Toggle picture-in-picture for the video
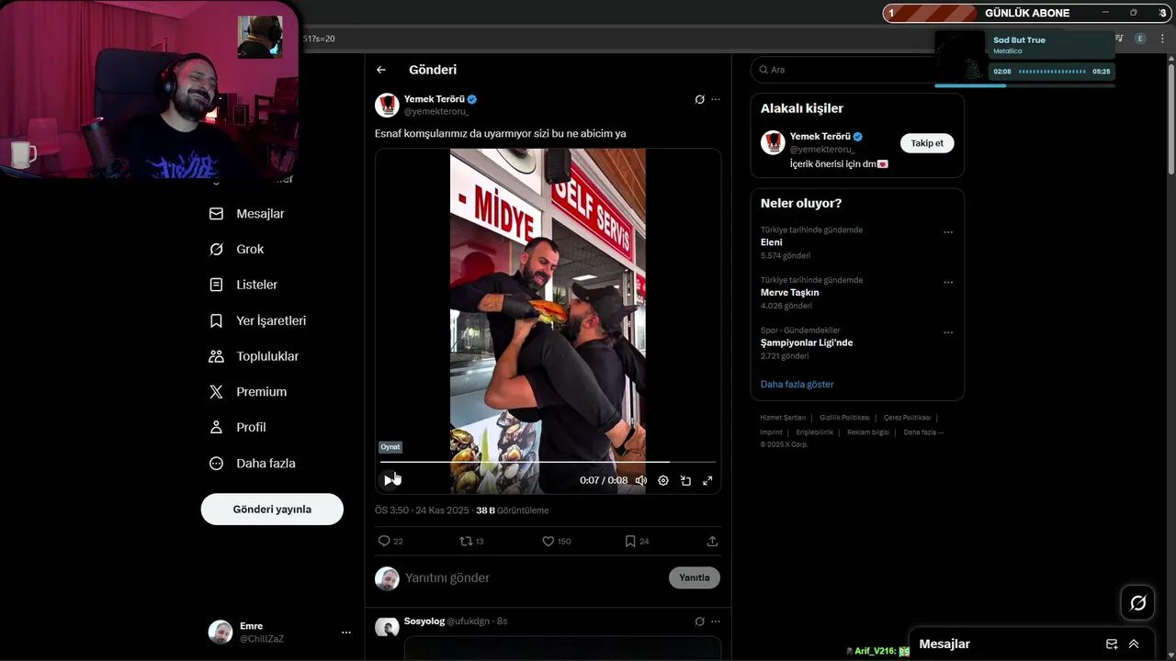This screenshot has height=661, width=1176. [685, 480]
